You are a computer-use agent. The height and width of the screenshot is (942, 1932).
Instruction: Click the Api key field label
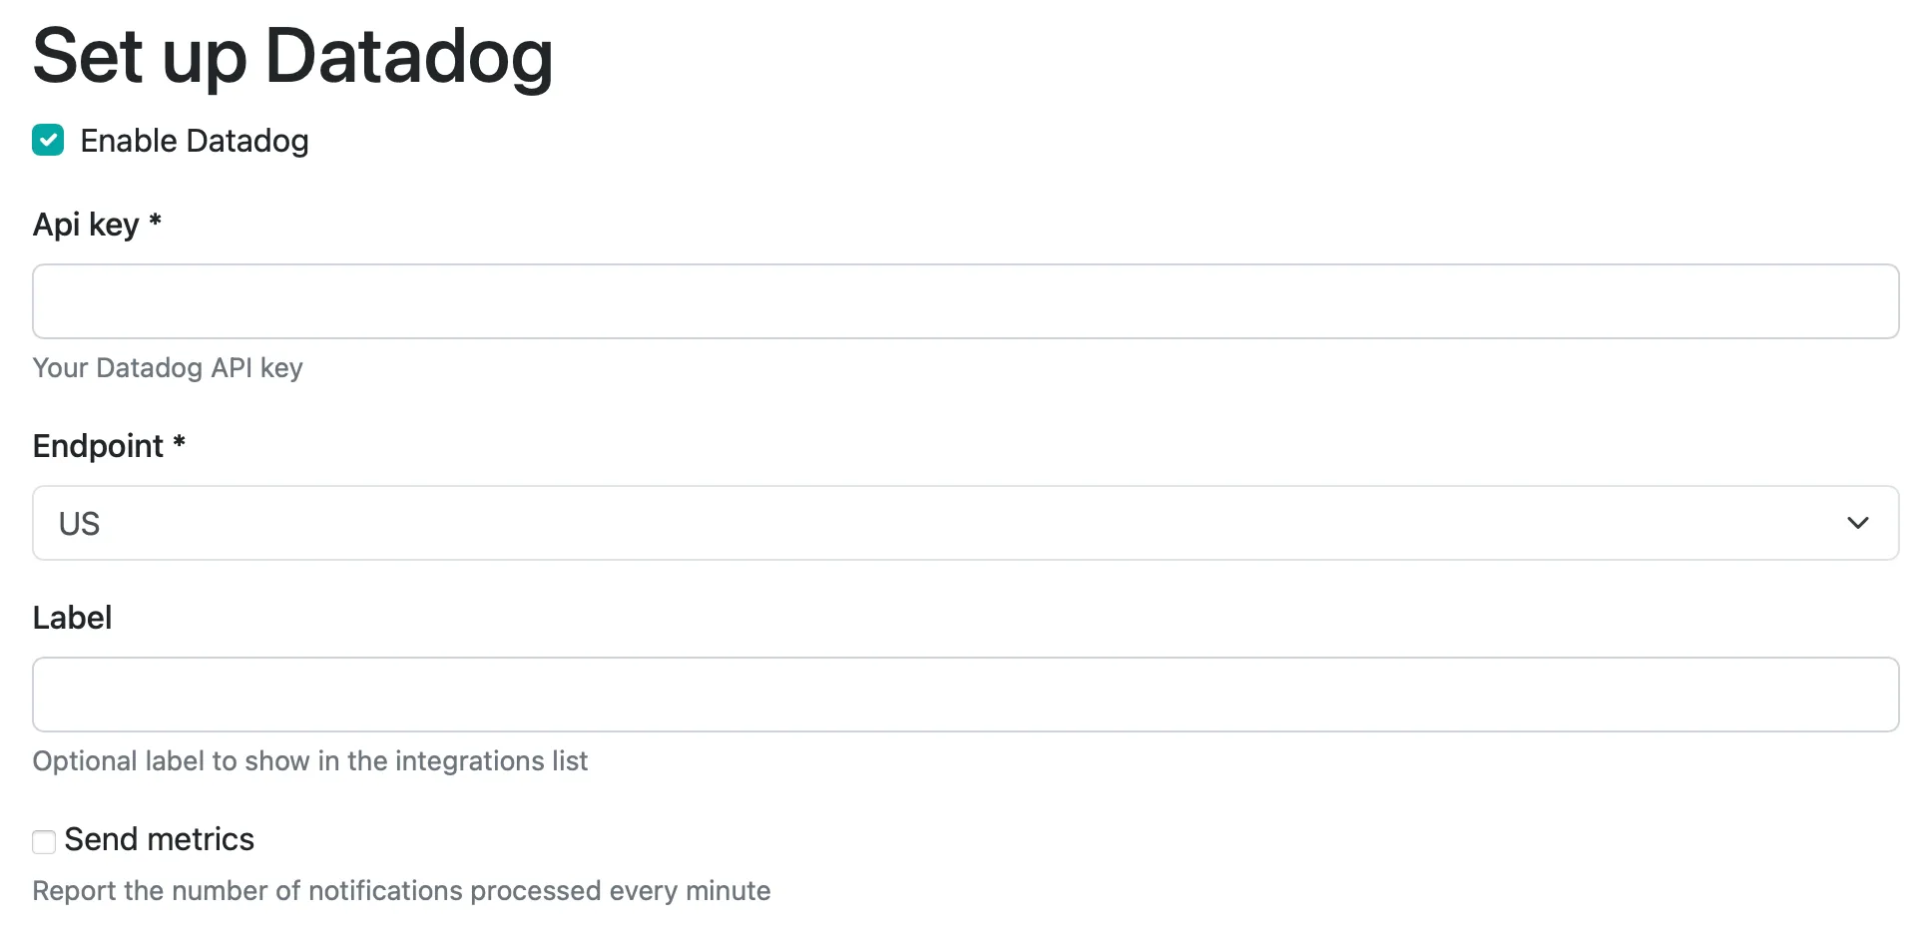pyautogui.click(x=97, y=224)
